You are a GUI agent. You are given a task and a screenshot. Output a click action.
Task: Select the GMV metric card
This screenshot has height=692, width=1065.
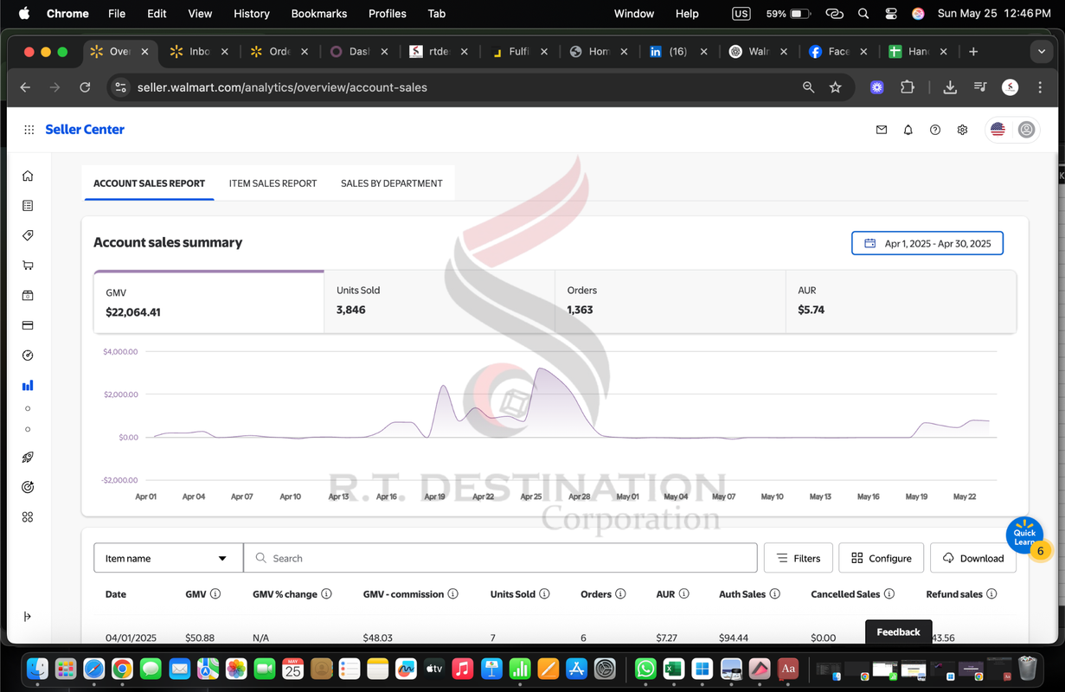click(209, 301)
